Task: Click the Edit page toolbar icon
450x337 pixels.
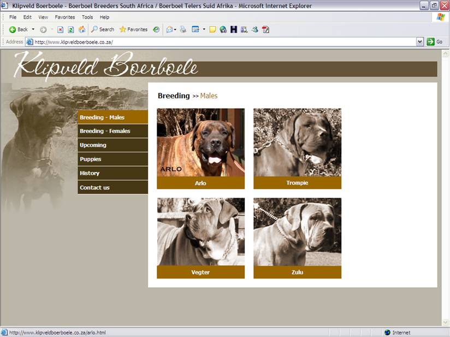Action: 196,29
